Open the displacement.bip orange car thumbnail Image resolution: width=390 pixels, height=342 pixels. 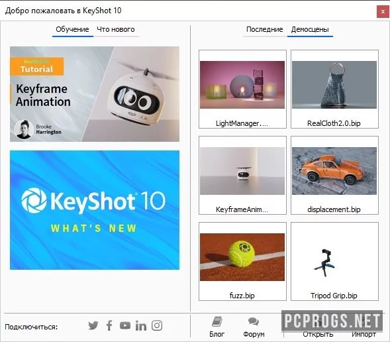pos(334,171)
